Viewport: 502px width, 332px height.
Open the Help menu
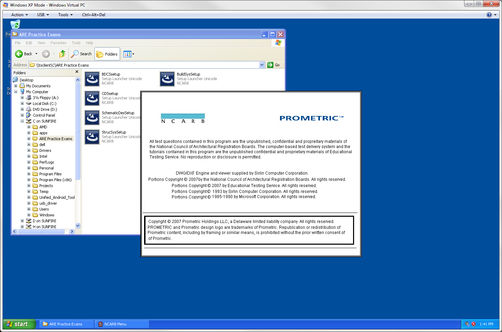(x=90, y=43)
